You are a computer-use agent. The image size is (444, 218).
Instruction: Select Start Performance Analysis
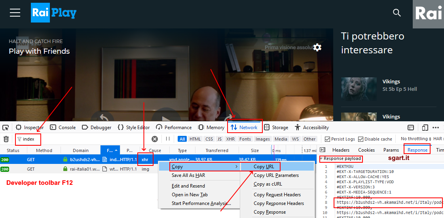(201, 203)
